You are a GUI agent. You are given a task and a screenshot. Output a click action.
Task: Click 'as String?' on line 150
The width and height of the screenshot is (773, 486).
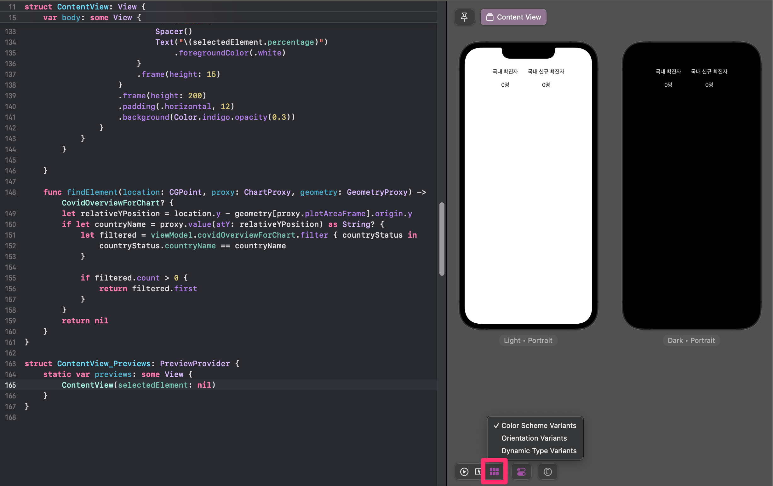(352, 224)
